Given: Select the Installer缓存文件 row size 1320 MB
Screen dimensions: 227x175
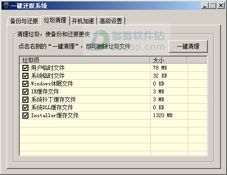Looking at the screenshot, I should tap(163, 115).
